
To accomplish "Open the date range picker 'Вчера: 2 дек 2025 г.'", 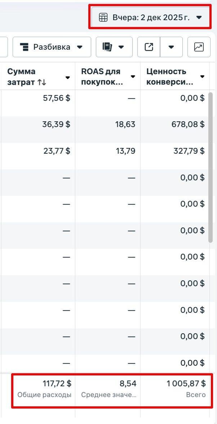I will click(150, 18).
